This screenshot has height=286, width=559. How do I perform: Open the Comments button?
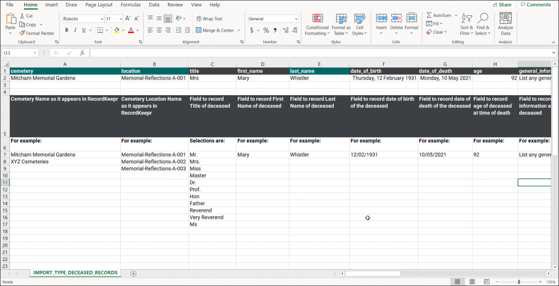[x=536, y=5]
